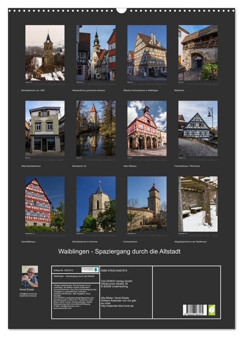Select the Nikolauskirche griechisch-orthodox photo

pyautogui.click(x=96, y=53)
